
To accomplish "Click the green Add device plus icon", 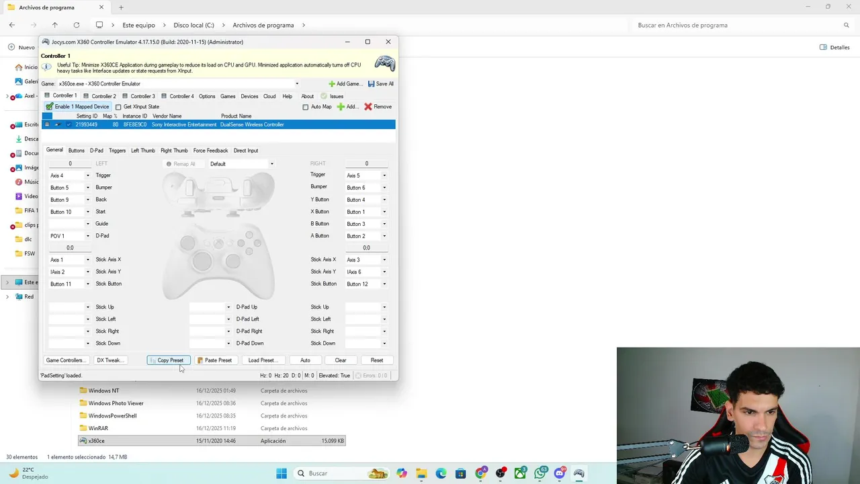I will point(341,107).
